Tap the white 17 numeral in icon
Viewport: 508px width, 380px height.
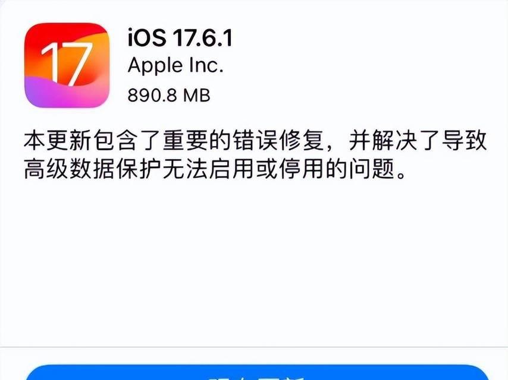pos(67,64)
